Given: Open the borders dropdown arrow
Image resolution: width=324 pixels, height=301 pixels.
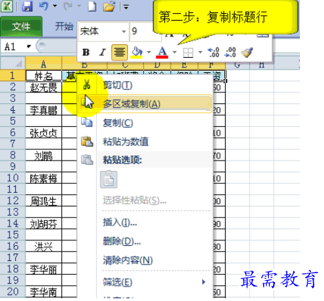Looking at the screenshot, I should pyautogui.click(x=200, y=52).
